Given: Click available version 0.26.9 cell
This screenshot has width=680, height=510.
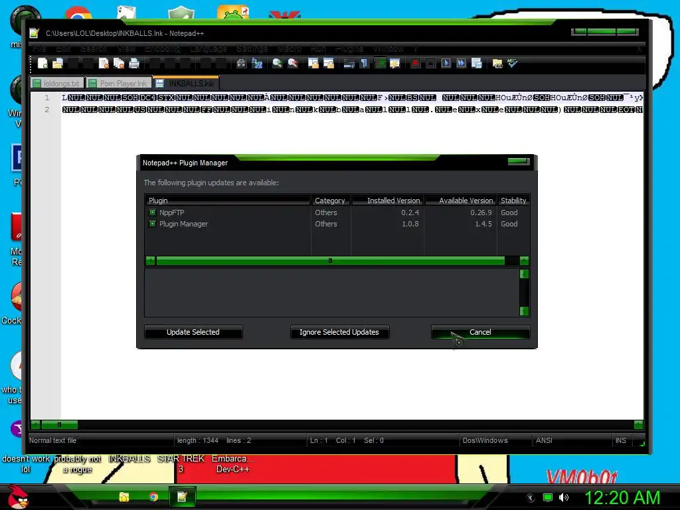Looking at the screenshot, I should 481,212.
